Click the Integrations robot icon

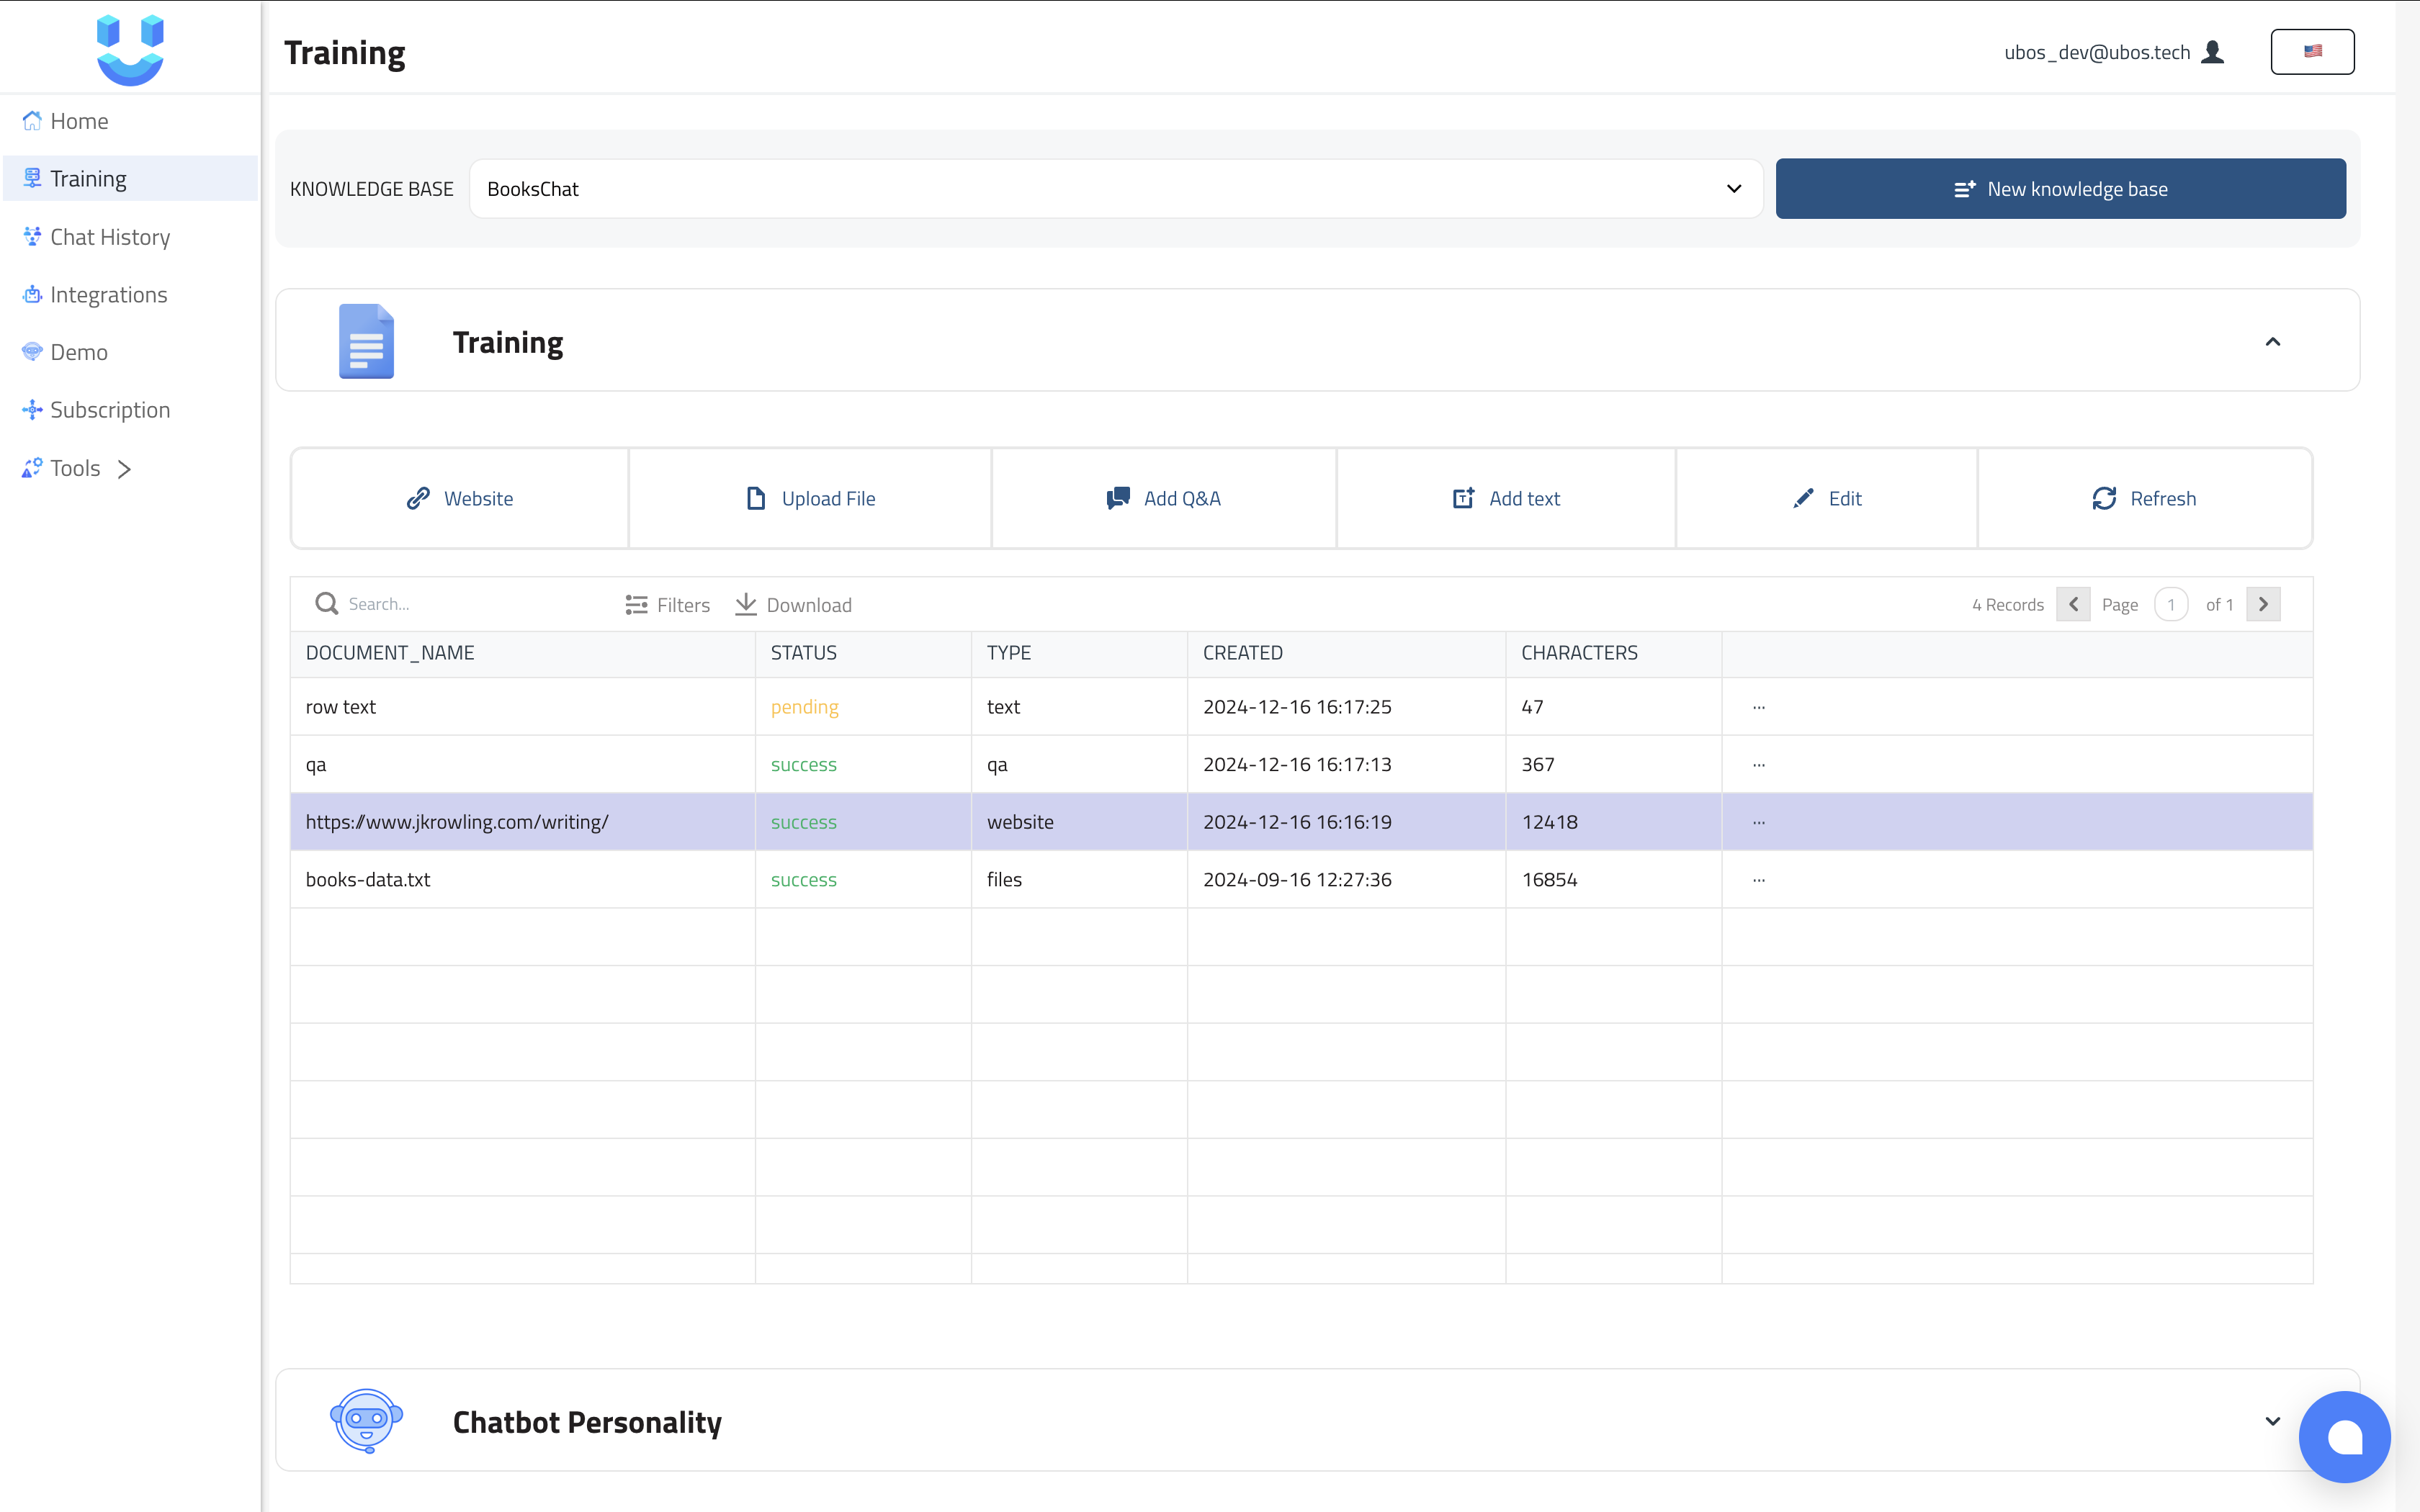point(32,295)
